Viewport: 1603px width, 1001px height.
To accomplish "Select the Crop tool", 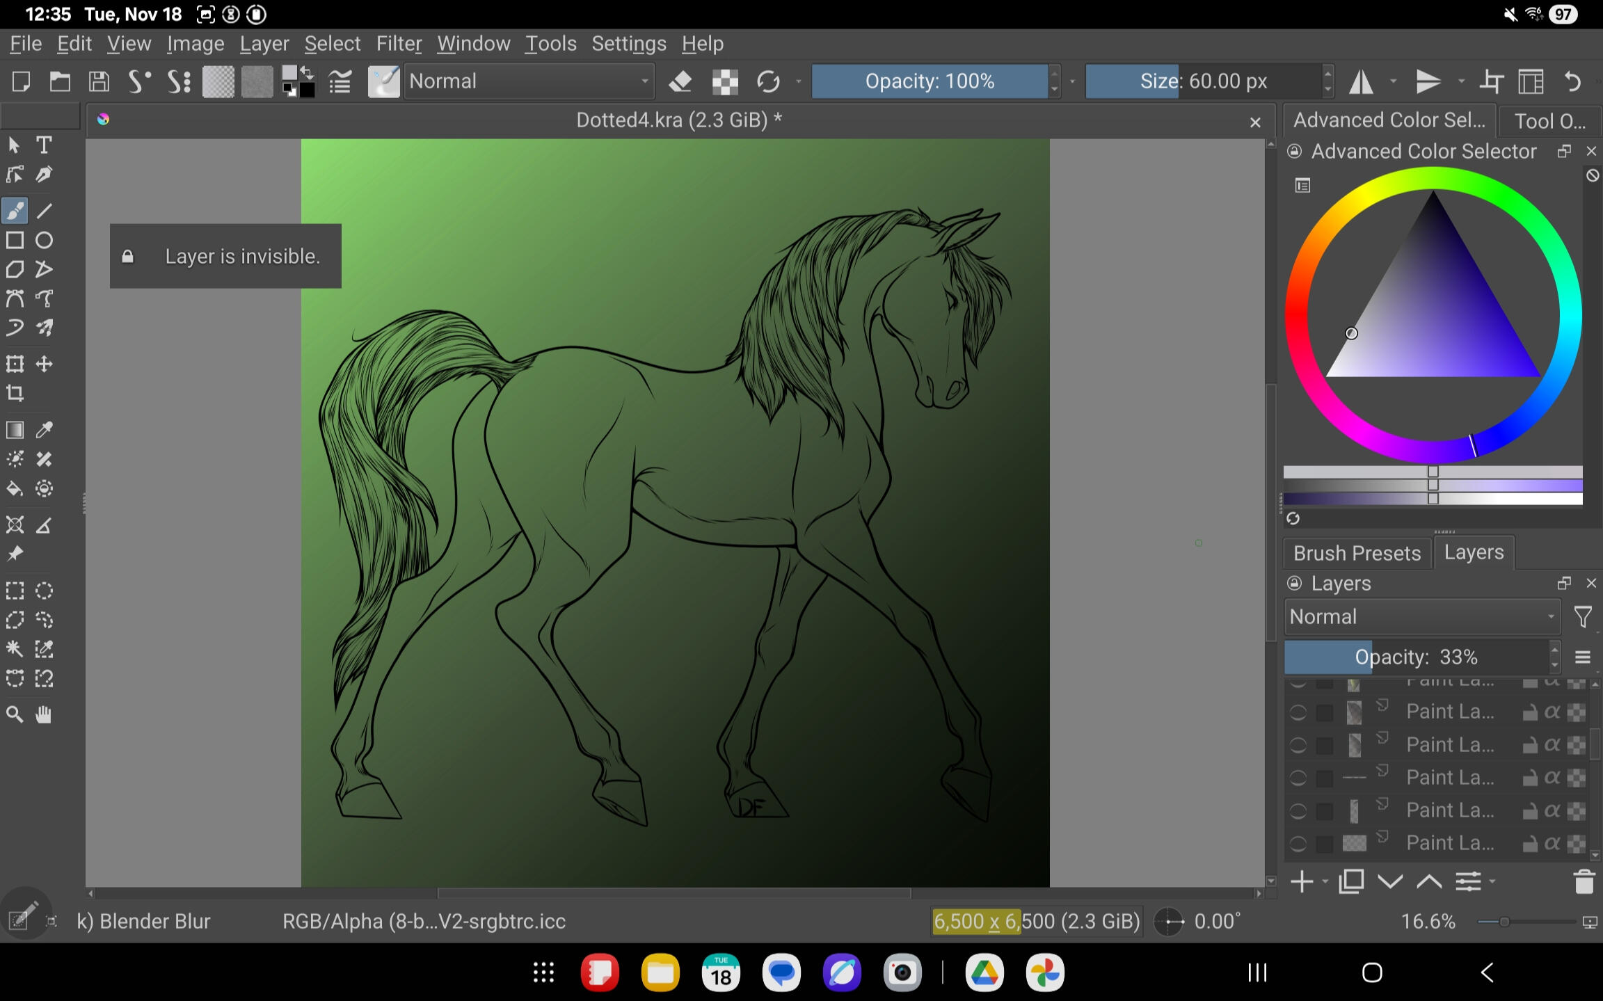I will pyautogui.click(x=15, y=394).
